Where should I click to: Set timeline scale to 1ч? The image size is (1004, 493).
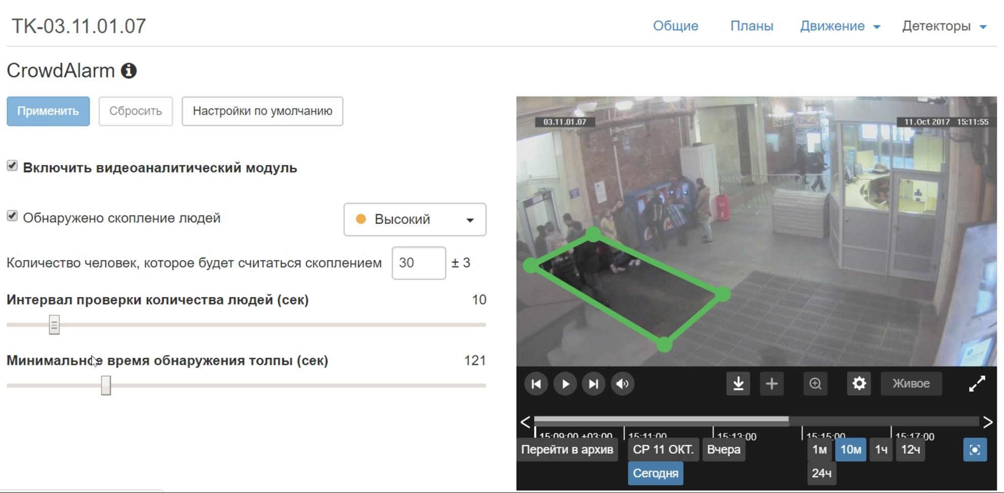881,450
